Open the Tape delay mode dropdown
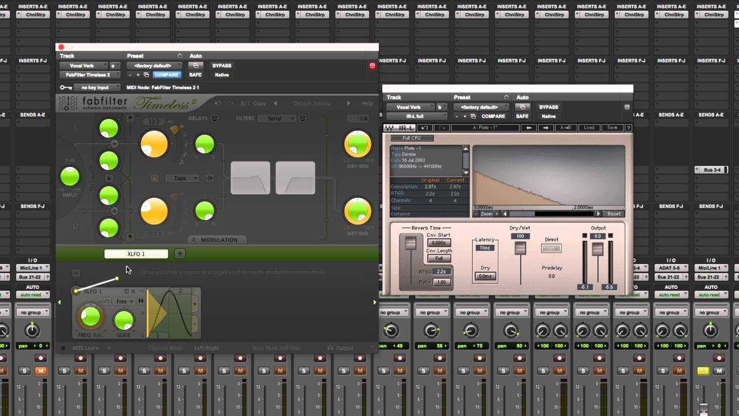This screenshot has height=416, width=739. point(182,178)
